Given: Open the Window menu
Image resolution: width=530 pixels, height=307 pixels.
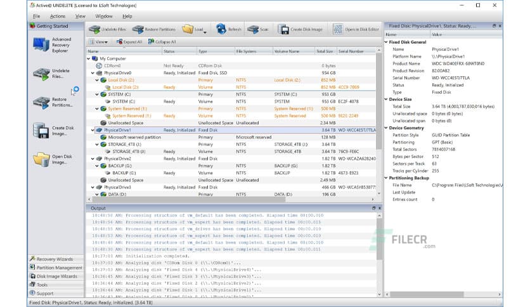Looking at the screenshot, I should [104, 16].
